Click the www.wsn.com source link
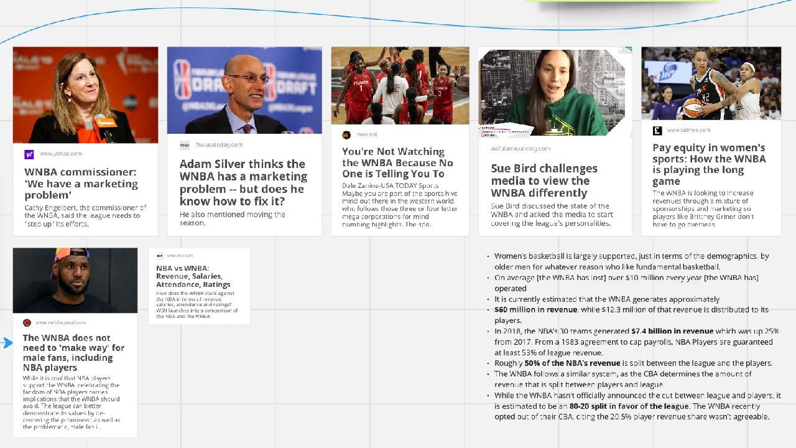This screenshot has height=448, width=796. [x=180, y=256]
